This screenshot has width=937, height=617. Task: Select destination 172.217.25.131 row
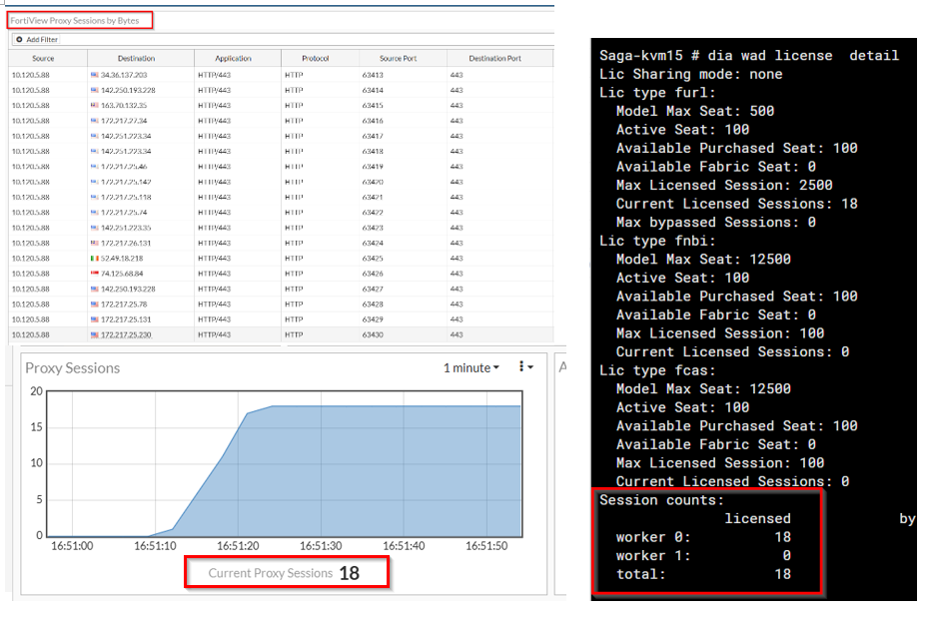pyautogui.click(x=281, y=320)
